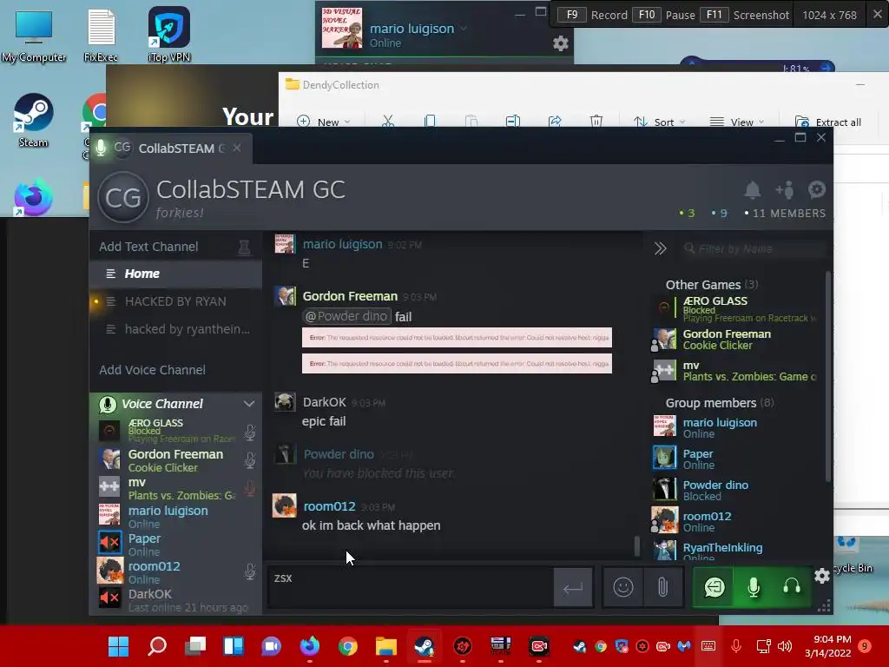889x667 pixels.
Task: Click Extract all in DendyCollection window
Action: pyautogui.click(x=828, y=122)
